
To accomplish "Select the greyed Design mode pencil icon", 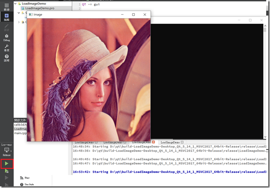I will pos(6,26).
